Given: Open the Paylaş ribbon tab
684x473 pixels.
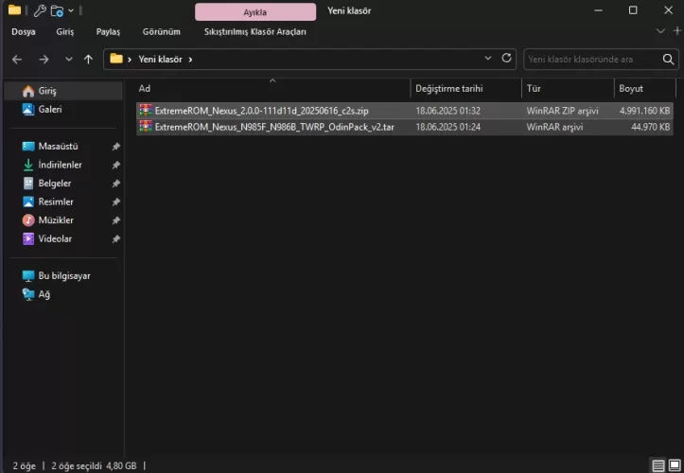Looking at the screenshot, I should click(x=108, y=31).
